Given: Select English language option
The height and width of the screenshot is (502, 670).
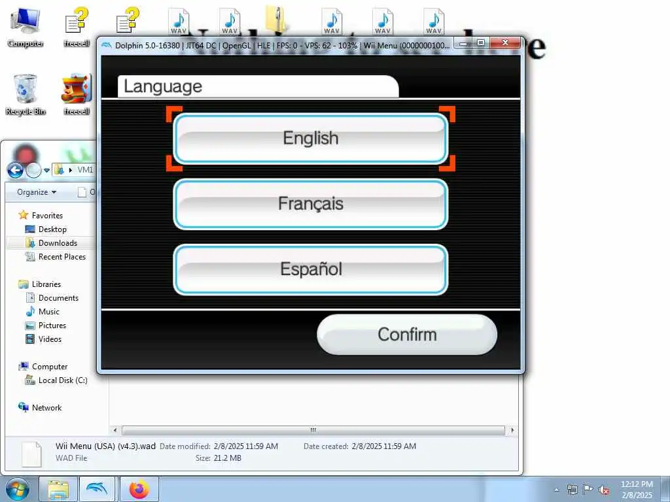Looking at the screenshot, I should pyautogui.click(x=311, y=139).
